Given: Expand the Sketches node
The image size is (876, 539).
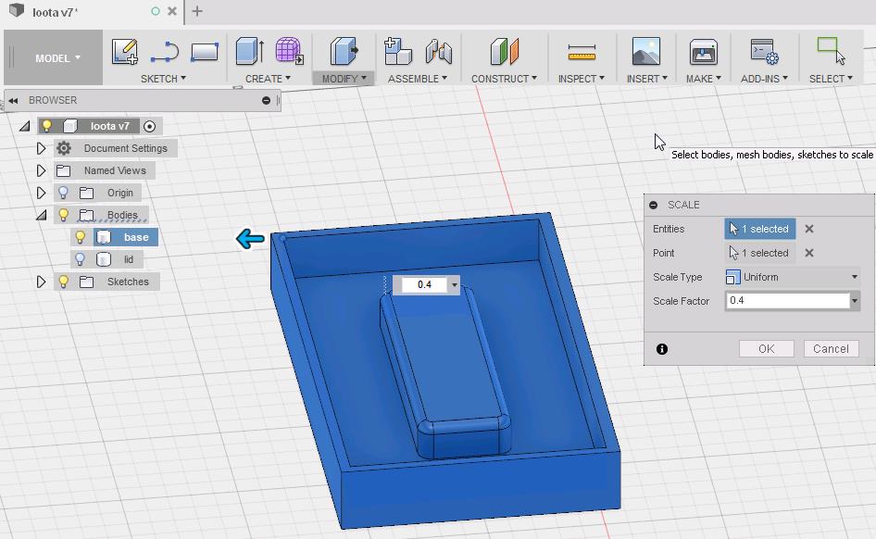Looking at the screenshot, I should click(41, 282).
